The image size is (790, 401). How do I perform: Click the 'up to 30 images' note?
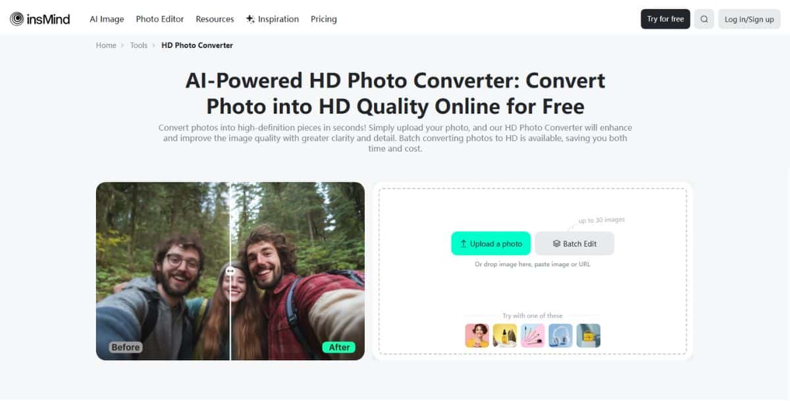coord(602,220)
